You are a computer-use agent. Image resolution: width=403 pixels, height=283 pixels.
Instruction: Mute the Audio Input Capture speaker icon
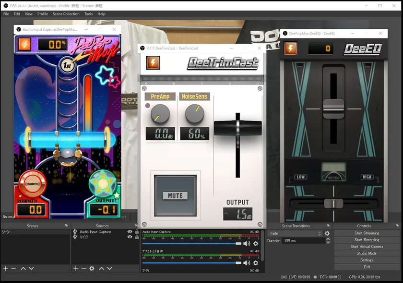247,244
